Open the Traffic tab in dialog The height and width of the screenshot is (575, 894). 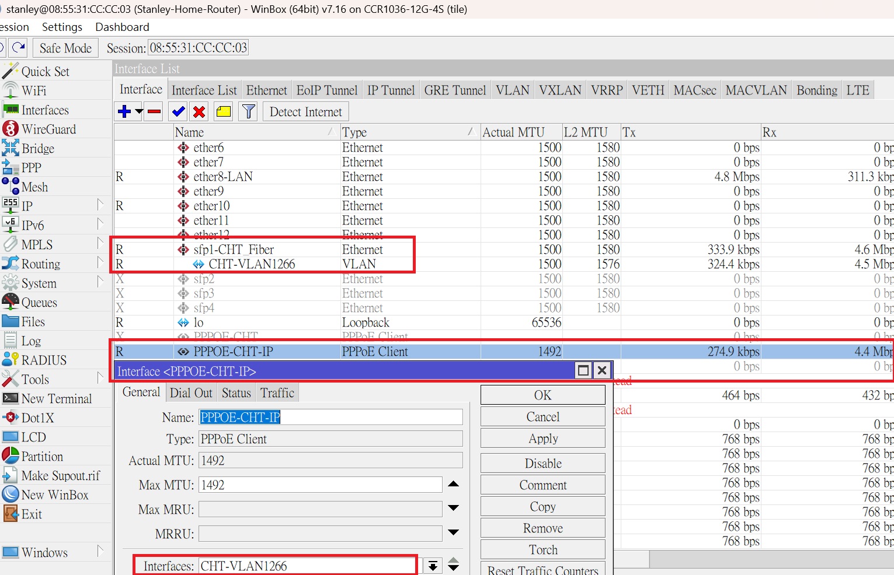pos(277,393)
